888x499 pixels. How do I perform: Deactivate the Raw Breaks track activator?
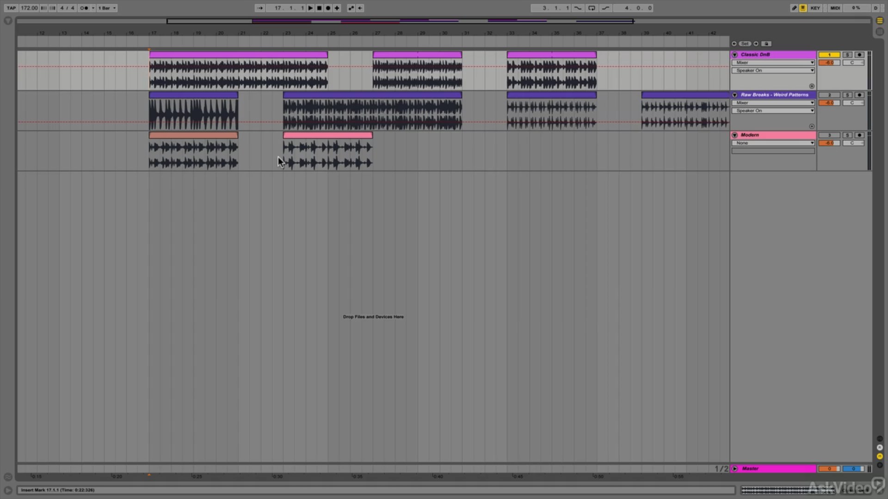coord(829,95)
